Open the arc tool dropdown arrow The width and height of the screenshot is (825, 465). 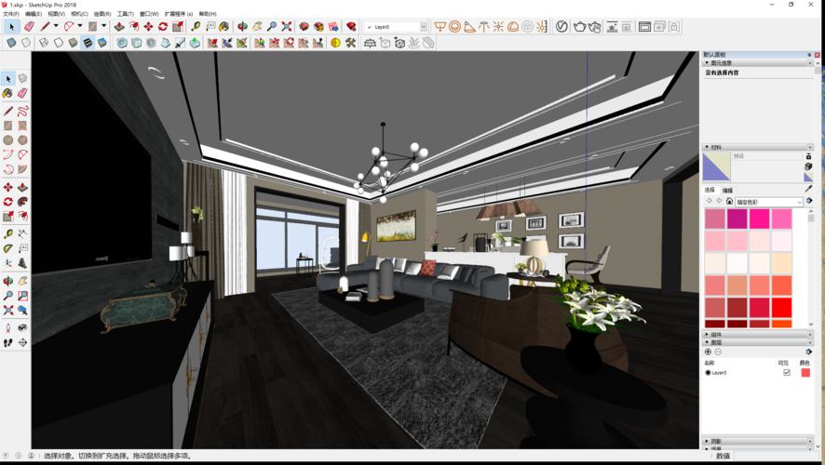(80, 26)
